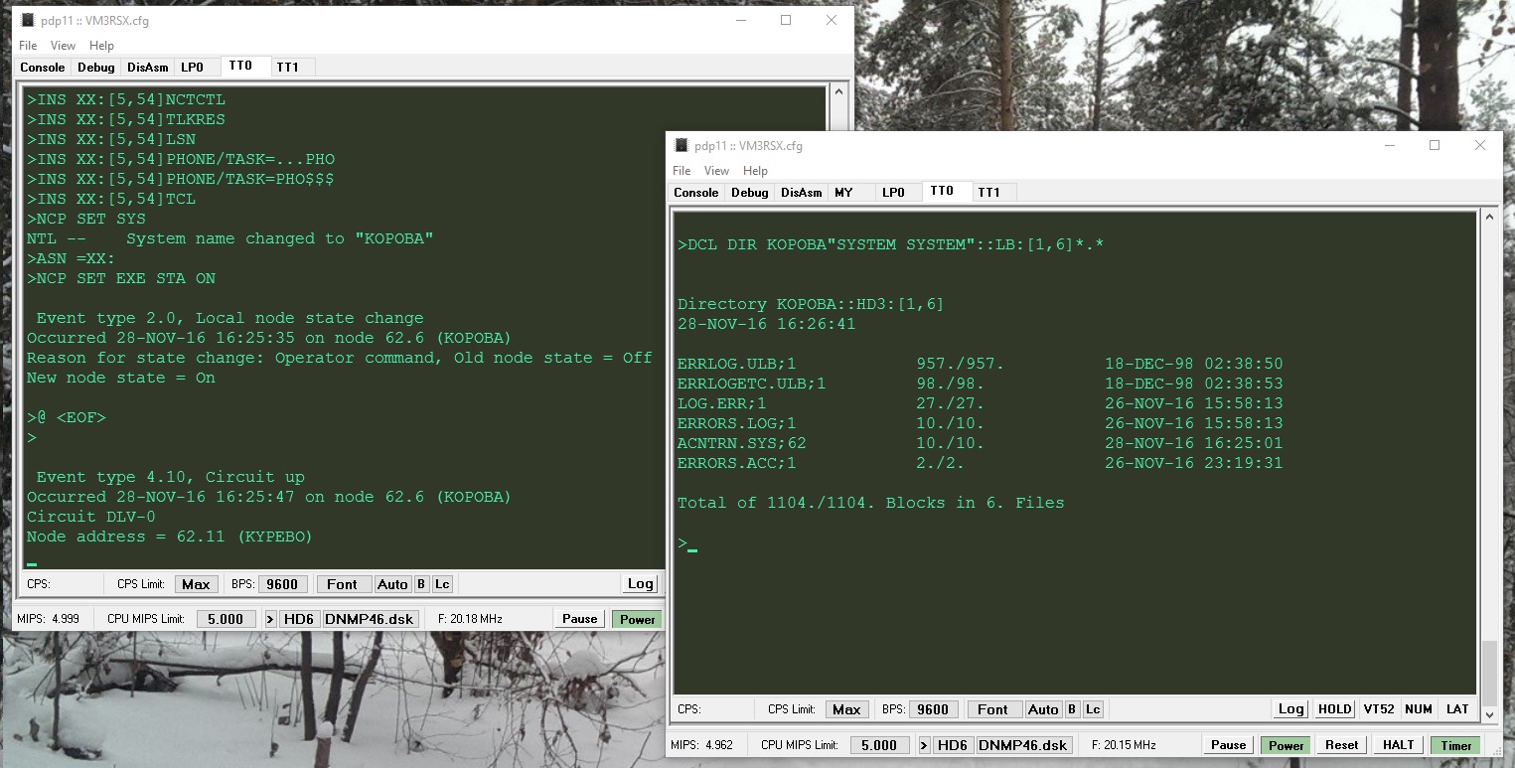Screen dimensions: 1515x768
Task: Toggle the green Timer button
Action: (x=1455, y=745)
